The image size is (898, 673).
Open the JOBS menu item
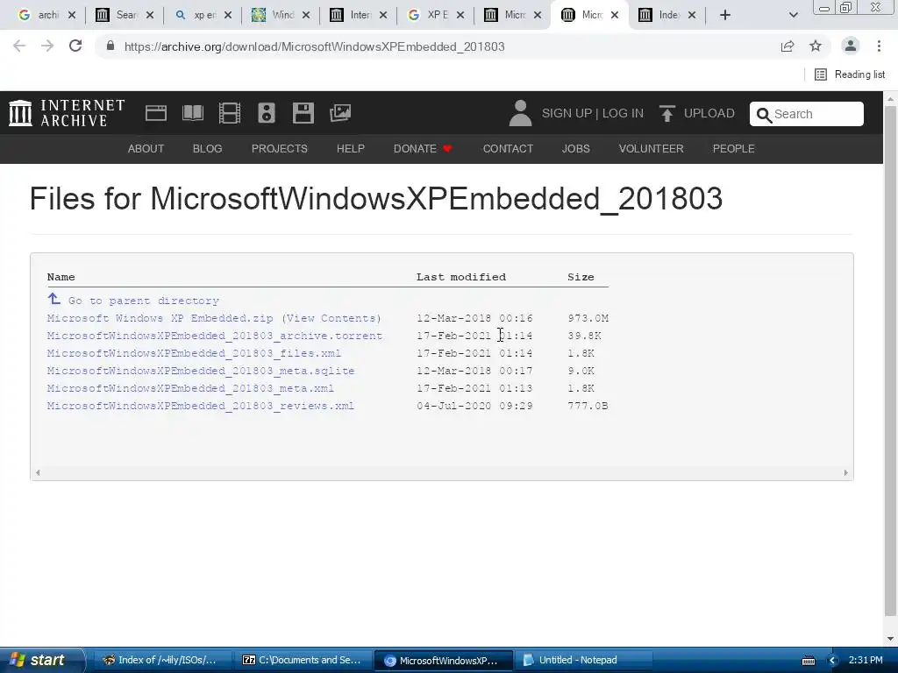[x=575, y=149]
